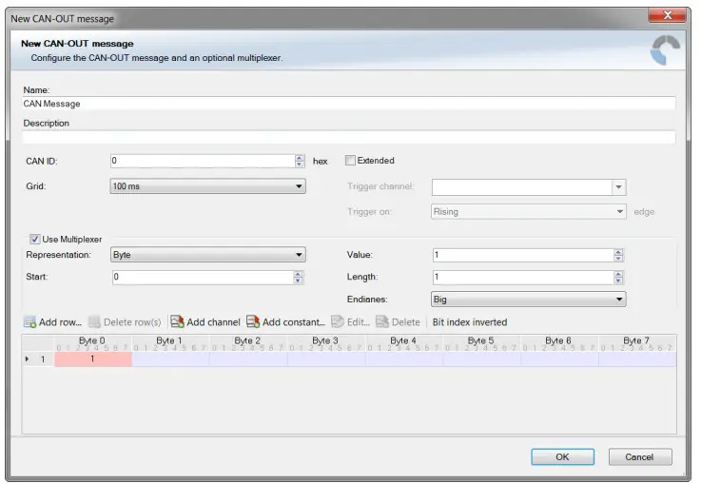
Task: Click the Byte 3 column header
Action: point(325,340)
